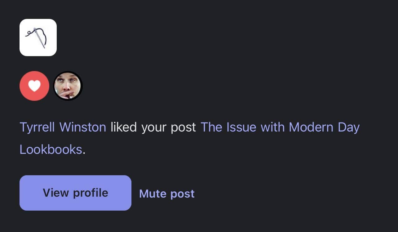Click the face avatar with black border
Screen dimensions: 398x232
pyautogui.click(x=68, y=86)
